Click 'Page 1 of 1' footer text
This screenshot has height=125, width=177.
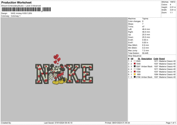[171, 123]
